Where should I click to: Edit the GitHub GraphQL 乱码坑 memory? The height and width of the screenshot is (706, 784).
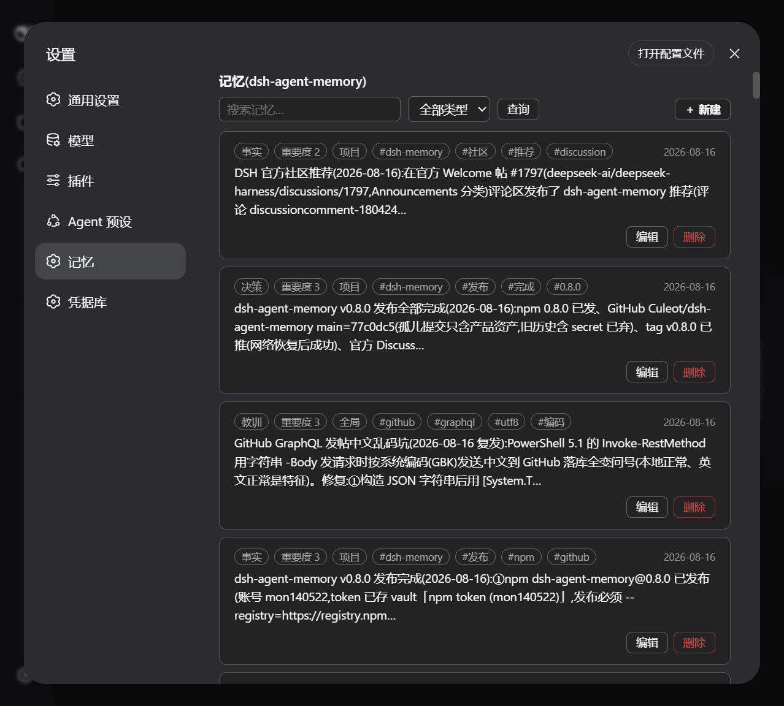647,507
